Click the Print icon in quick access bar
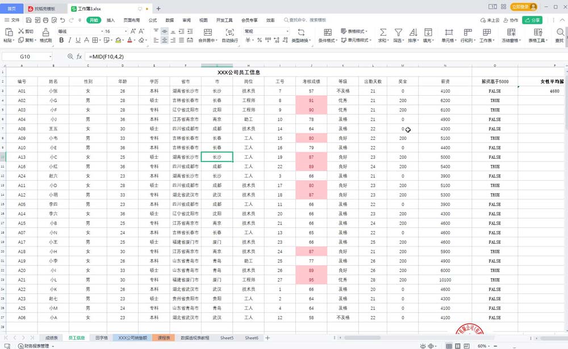 click(45, 20)
